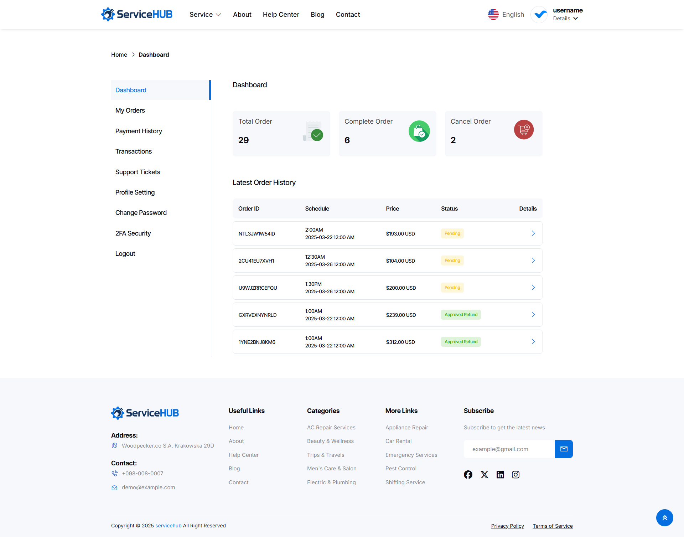The width and height of the screenshot is (684, 537).
Task: Click the user avatar checkmark icon
Action: click(x=539, y=15)
